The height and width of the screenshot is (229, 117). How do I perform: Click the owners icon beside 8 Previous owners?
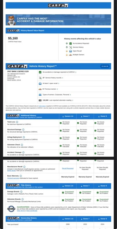40,89
